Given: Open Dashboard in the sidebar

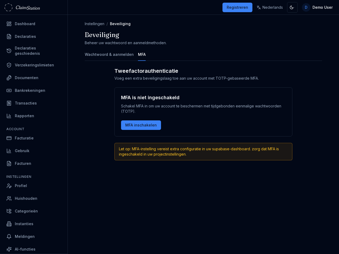Looking at the screenshot, I should click(34, 24).
